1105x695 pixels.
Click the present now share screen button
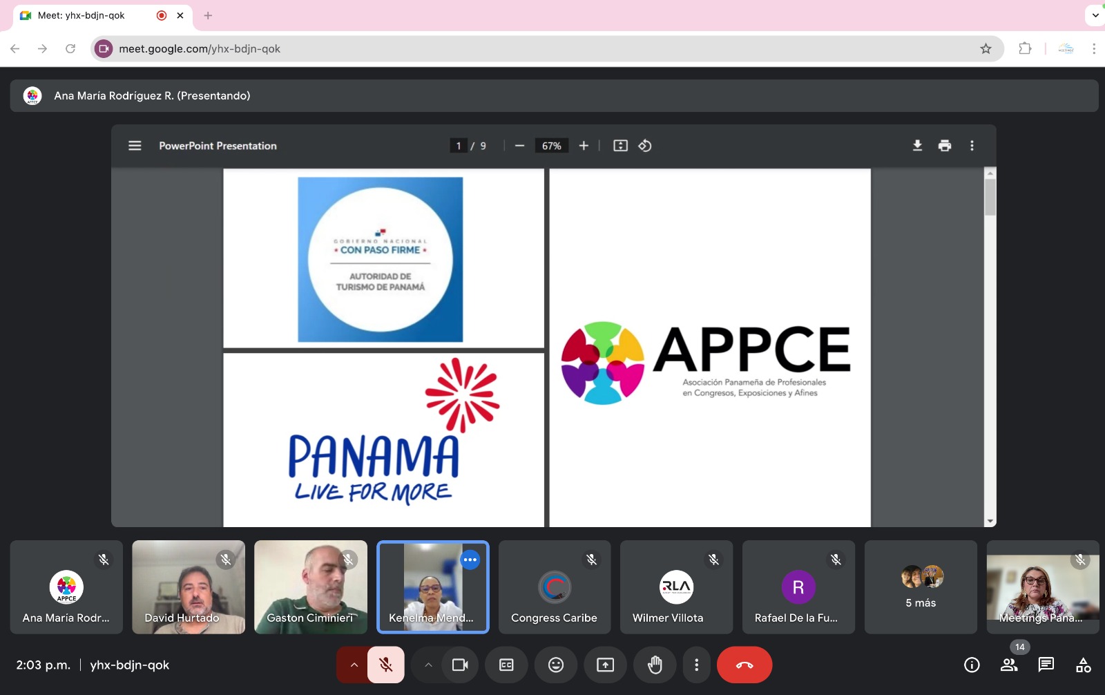tap(606, 665)
